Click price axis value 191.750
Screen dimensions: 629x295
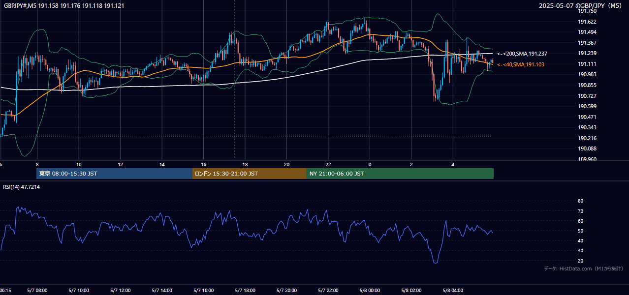coord(587,11)
